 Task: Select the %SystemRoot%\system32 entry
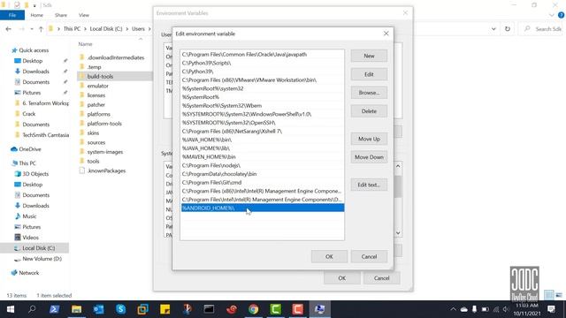pos(263,88)
